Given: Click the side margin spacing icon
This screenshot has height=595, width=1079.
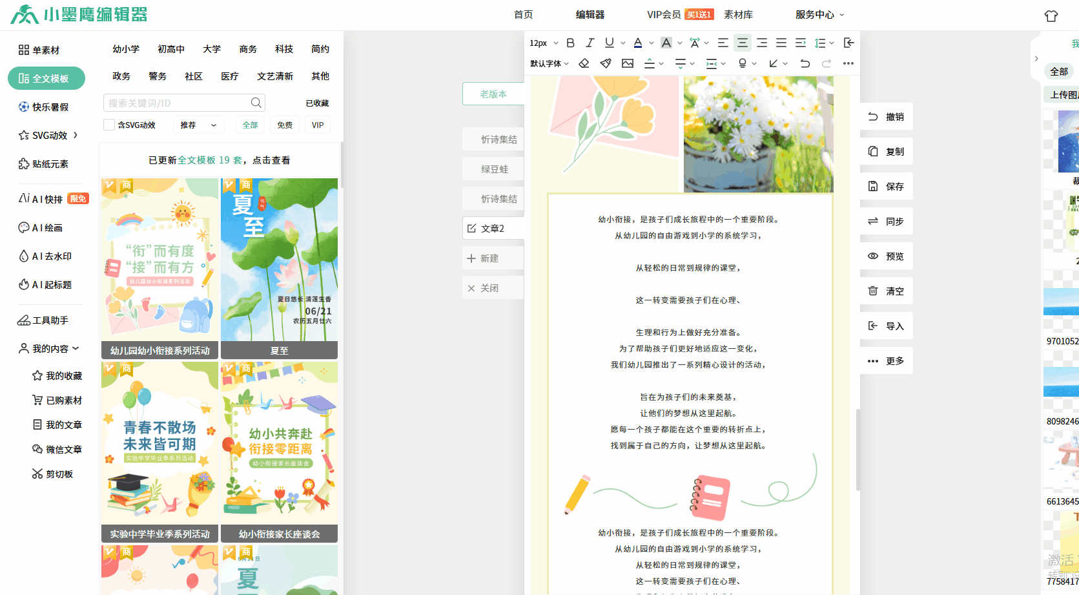Looking at the screenshot, I should pos(712,63).
